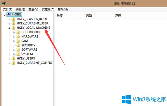This screenshot has width=167, height=106.
Task: Expand the SAM key arrow
Action: pos(14,41)
